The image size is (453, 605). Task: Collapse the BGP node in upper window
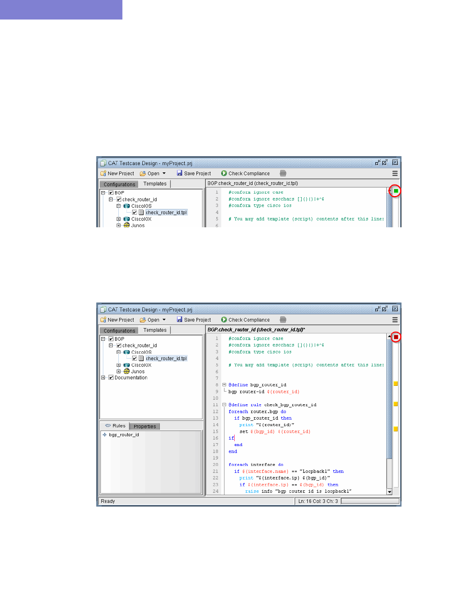click(103, 193)
